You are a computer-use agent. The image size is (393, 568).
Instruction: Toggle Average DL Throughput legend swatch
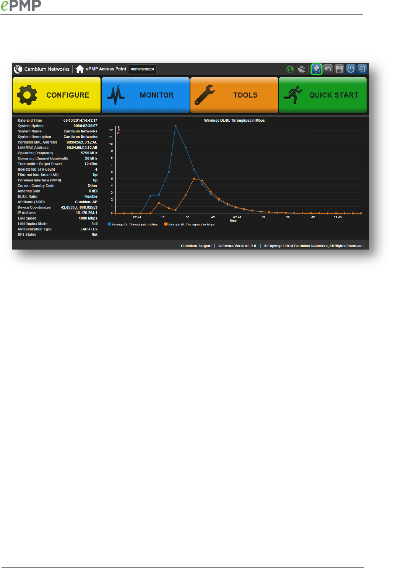pos(109,224)
